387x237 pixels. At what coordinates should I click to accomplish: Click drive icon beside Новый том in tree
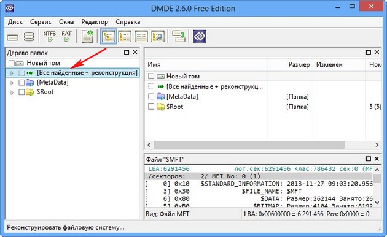[x=20, y=64]
